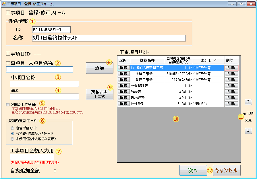Choose 労務費・付属品追加モード radio option
The width and height of the screenshot is (257, 179).
pos(12,134)
